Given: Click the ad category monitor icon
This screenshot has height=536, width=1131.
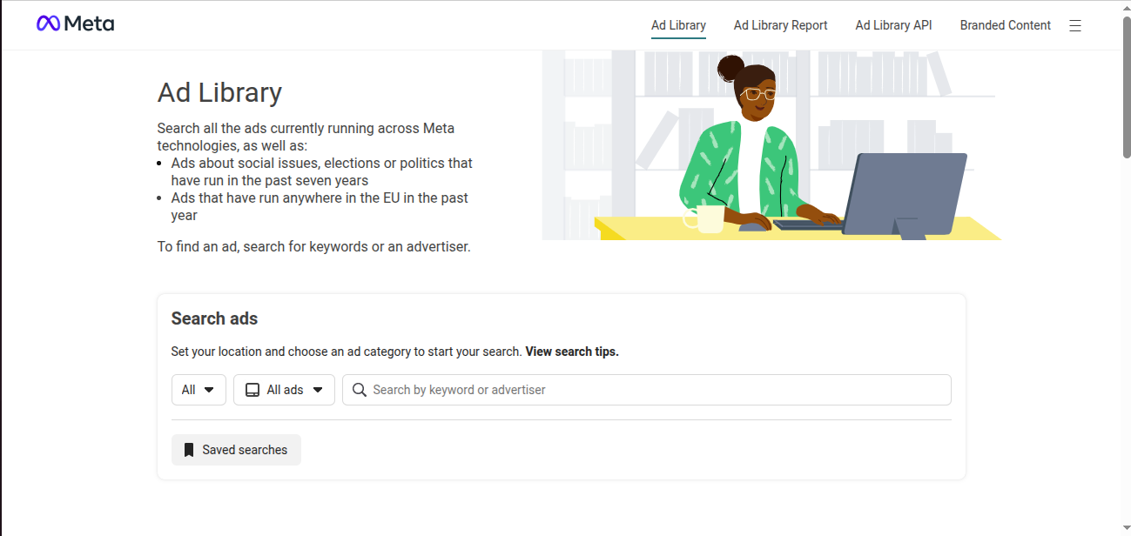Looking at the screenshot, I should (x=252, y=390).
